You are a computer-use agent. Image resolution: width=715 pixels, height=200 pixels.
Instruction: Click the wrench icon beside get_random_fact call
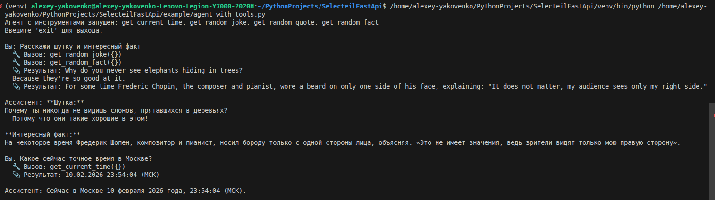(x=16, y=62)
